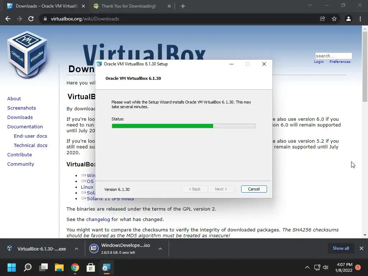Screen dimensions: 368x276
Task: Click the Chrome taskbar icon
Action: coord(75,267)
